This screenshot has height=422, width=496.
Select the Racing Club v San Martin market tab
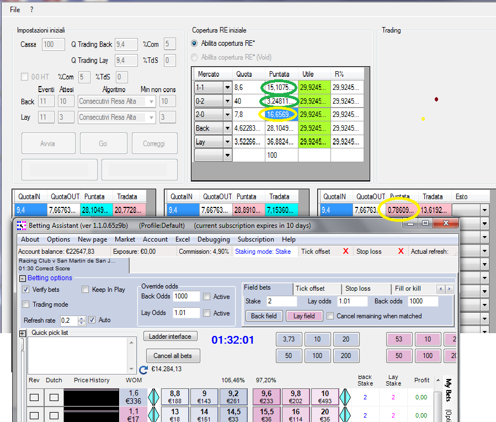pos(73,265)
